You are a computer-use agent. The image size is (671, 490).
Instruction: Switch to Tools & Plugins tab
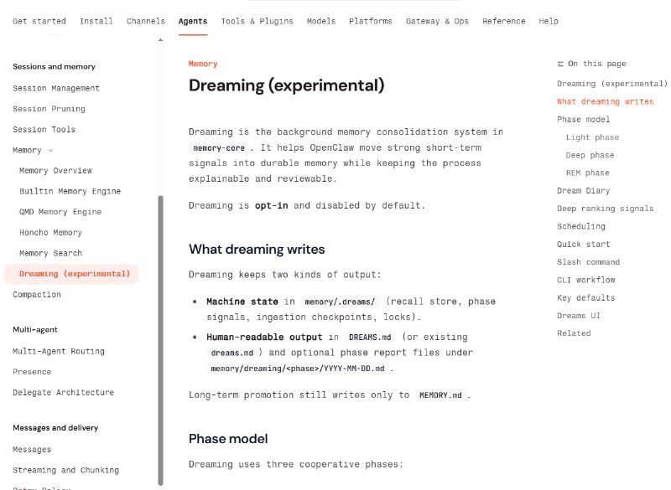(x=258, y=21)
